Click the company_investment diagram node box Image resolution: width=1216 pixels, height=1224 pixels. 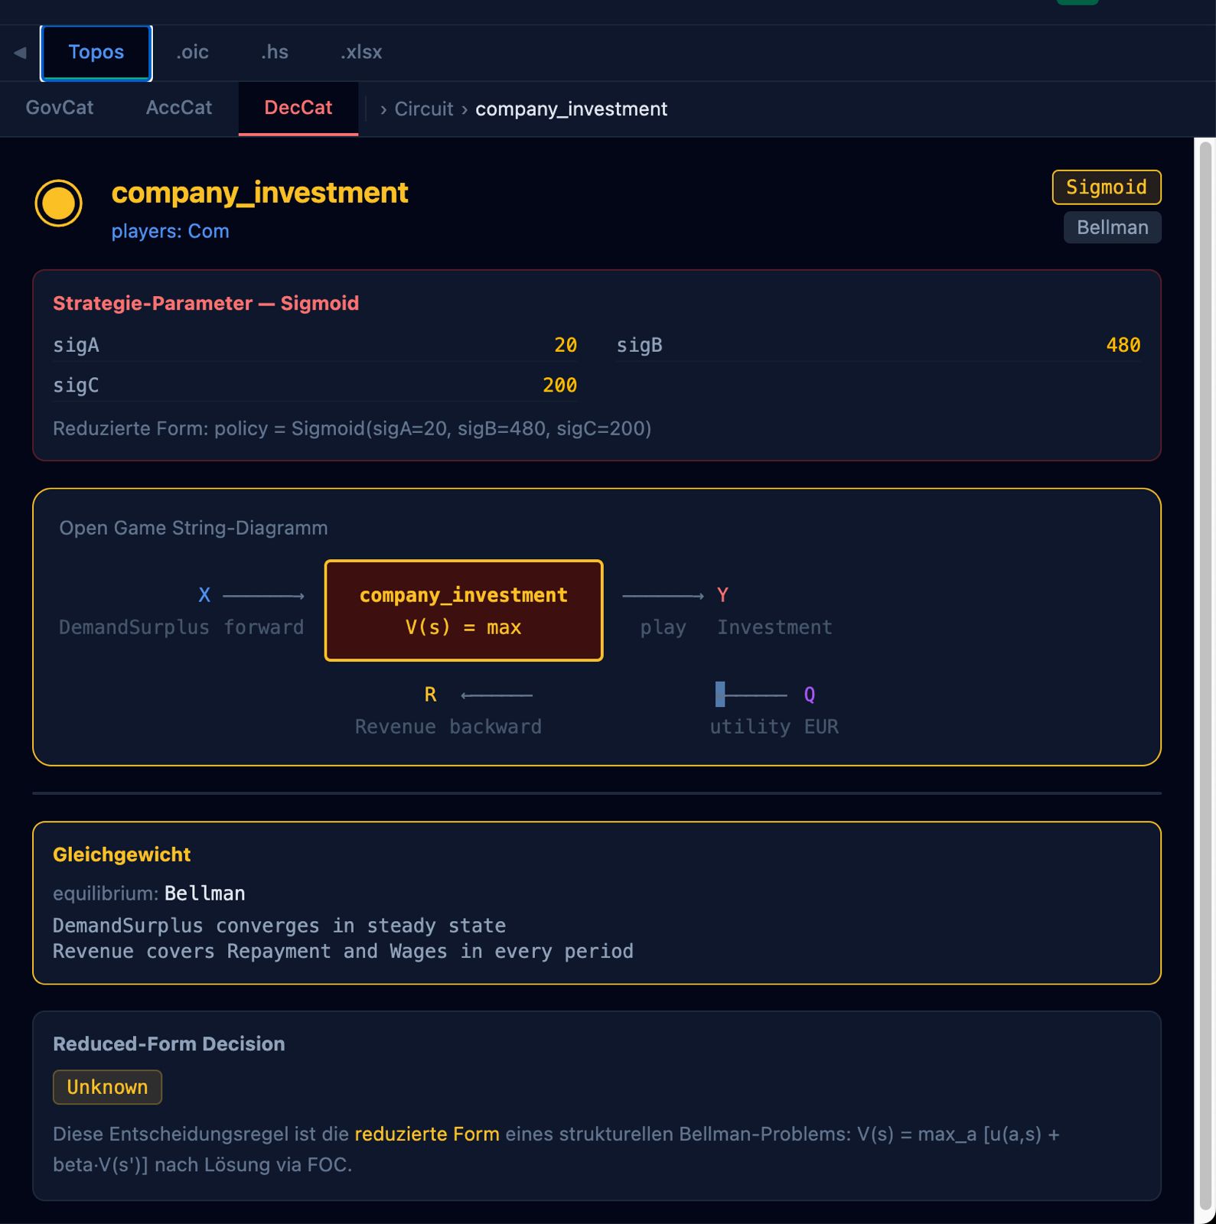pyautogui.click(x=464, y=610)
